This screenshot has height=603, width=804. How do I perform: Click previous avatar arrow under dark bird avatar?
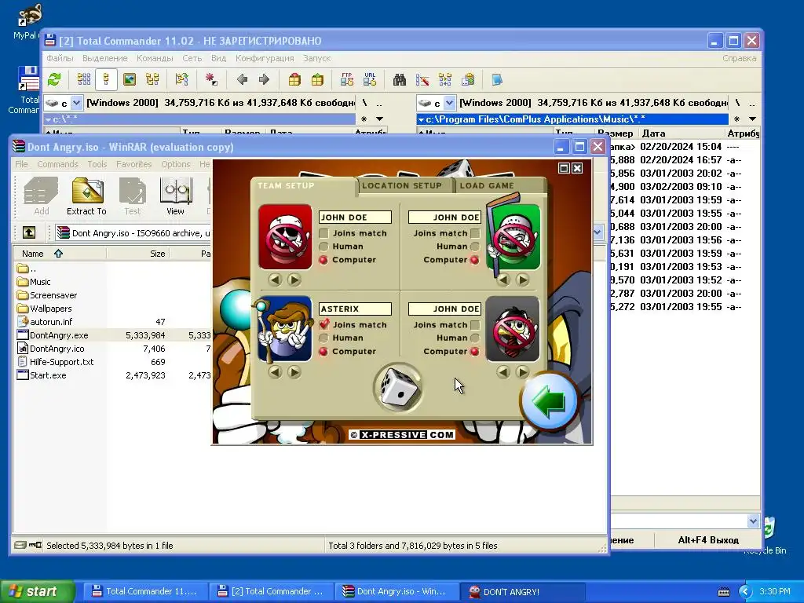[503, 371]
